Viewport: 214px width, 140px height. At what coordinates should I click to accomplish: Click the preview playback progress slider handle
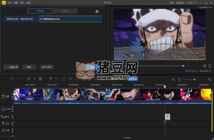pyautogui.click(x=183, y=66)
